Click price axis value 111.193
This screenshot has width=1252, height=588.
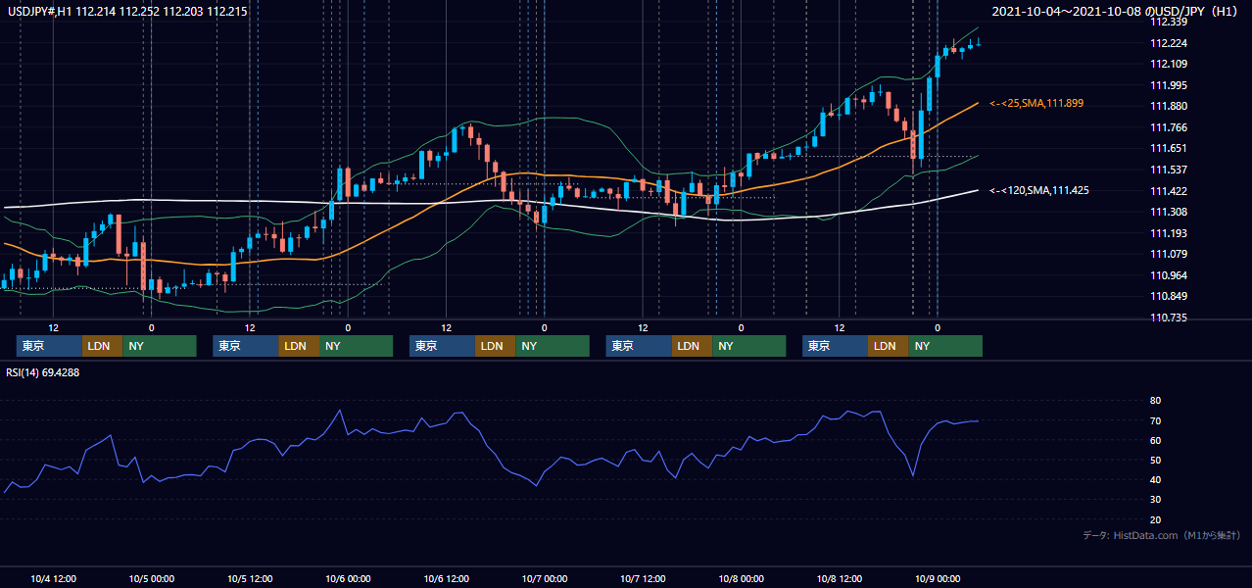pyautogui.click(x=1170, y=233)
